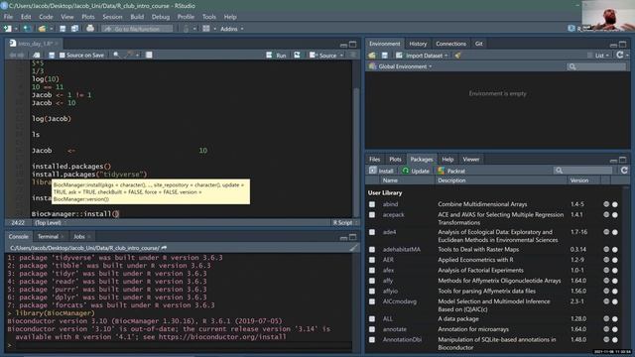Check the acepack package checkbox

(372, 215)
